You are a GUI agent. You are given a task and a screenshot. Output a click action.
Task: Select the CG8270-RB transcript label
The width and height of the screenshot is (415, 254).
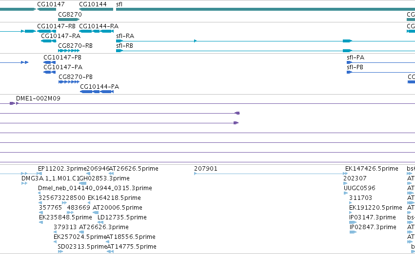[x=76, y=45]
